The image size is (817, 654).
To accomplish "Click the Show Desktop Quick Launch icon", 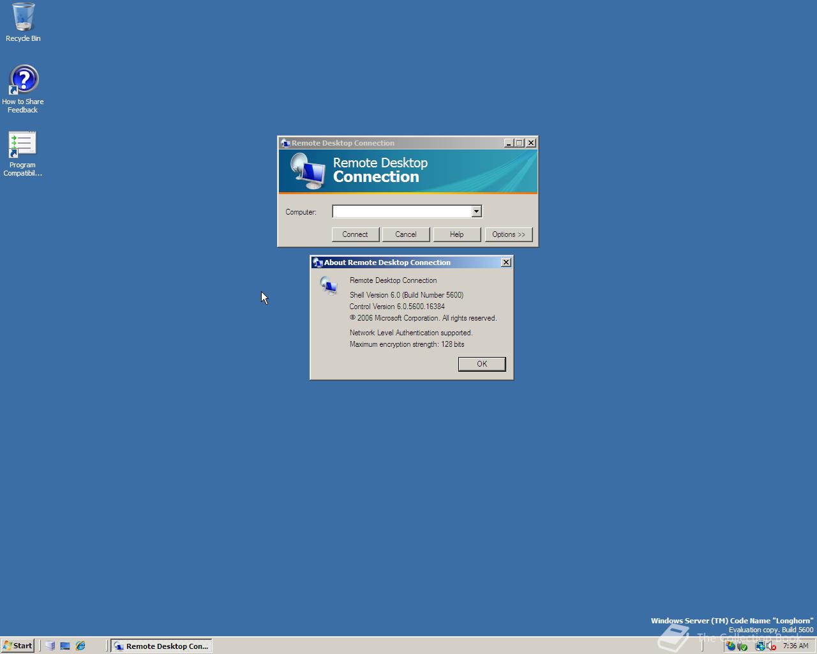I will pyautogui.click(x=65, y=646).
